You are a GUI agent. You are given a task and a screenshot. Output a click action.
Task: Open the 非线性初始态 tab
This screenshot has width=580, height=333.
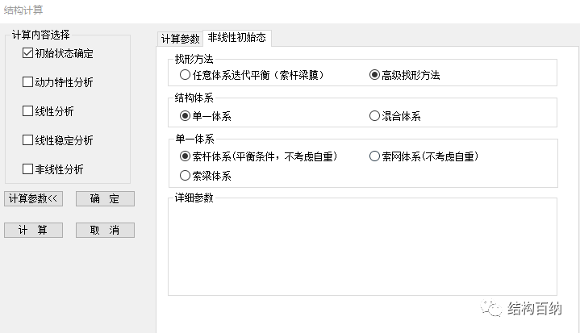click(x=236, y=38)
